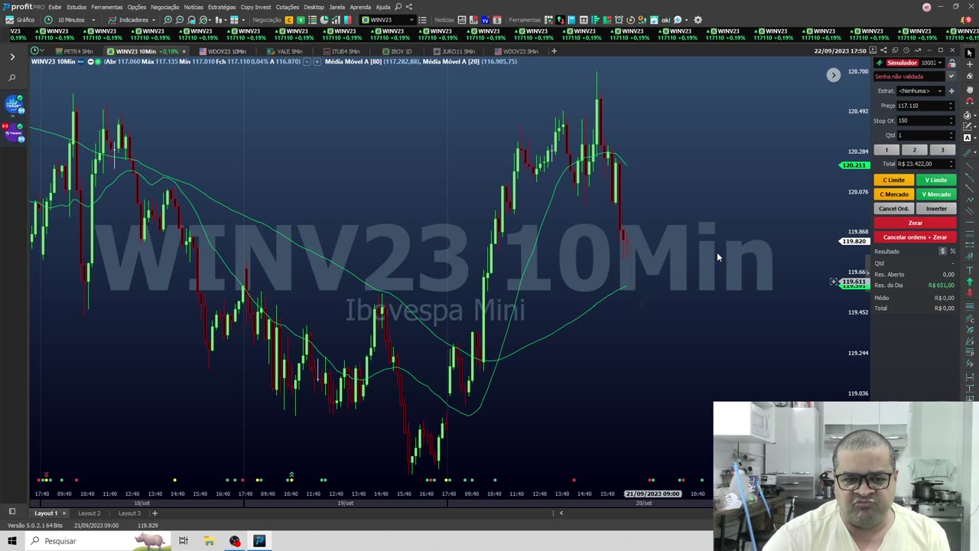Select the green up arrow drawing tool
This screenshot has height=551, width=979.
pos(970,282)
